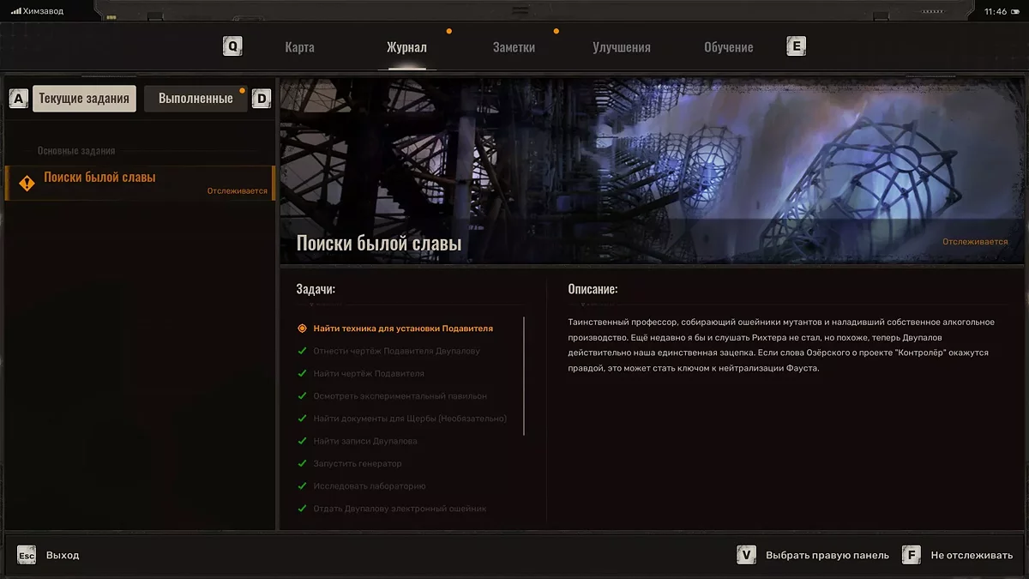Open the Улучшения tab
The image size is (1029, 579).
621,47
